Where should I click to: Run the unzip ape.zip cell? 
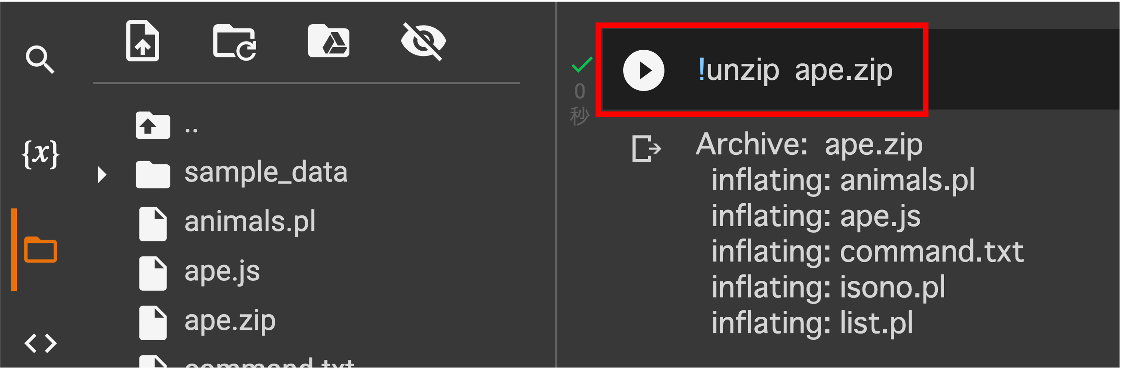pyautogui.click(x=644, y=70)
